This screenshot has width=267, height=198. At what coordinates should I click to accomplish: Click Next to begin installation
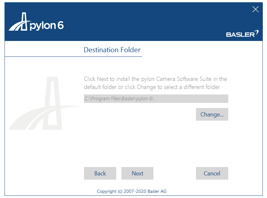pos(137,173)
